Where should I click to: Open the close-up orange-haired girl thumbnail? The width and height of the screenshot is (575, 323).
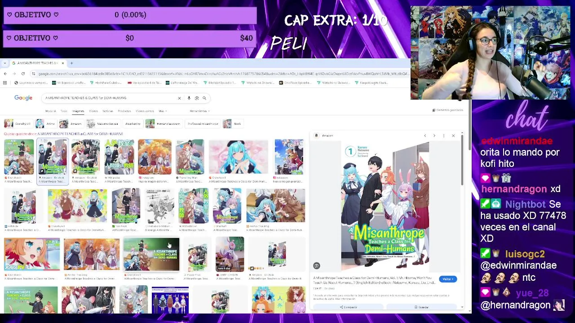[x=32, y=254]
